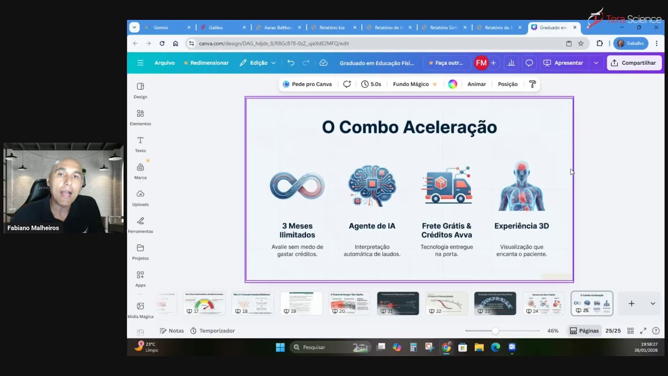Enter fullscreen with the expand arrows icon

(643, 331)
